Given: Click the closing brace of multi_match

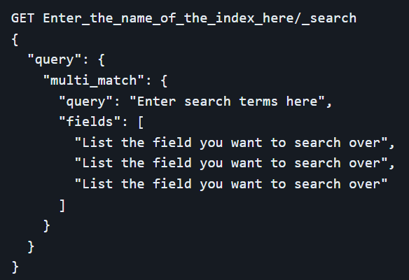Looking at the screenshot, I should [x=46, y=226].
